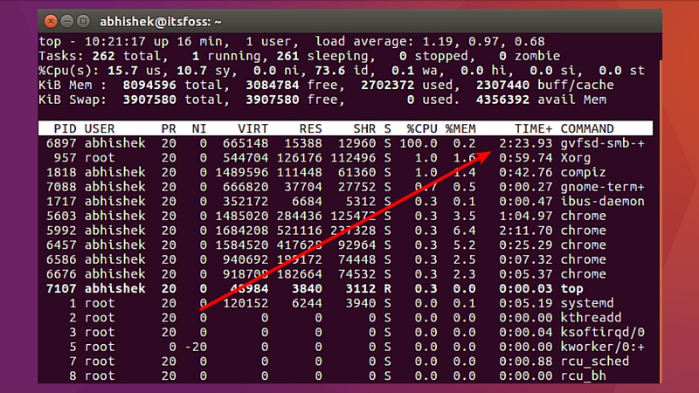The width and height of the screenshot is (699, 393).
Task: Click the abhishek@itsfoss terminal title
Action: (161, 21)
